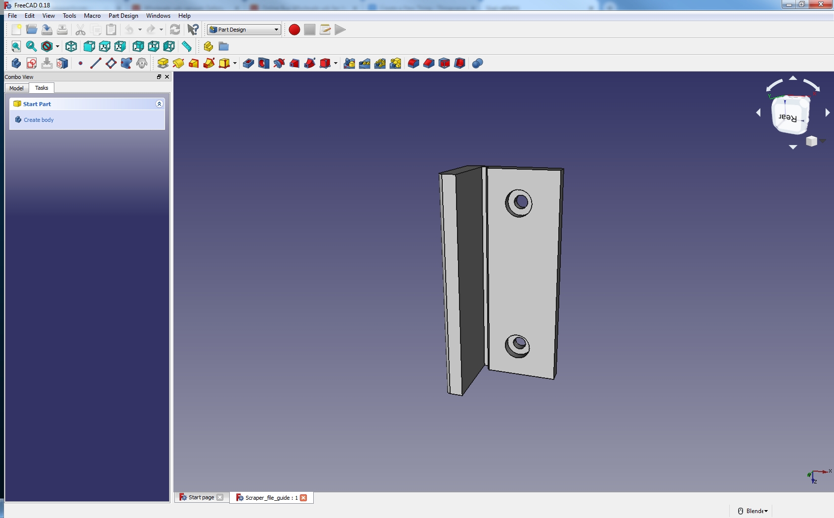834x518 pixels.
Task: Open the Part Design workbench dropdown
Action: [244, 30]
